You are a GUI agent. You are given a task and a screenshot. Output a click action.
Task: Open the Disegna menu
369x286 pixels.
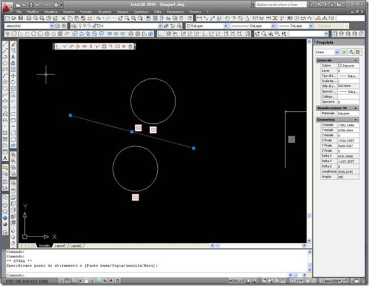(122, 11)
